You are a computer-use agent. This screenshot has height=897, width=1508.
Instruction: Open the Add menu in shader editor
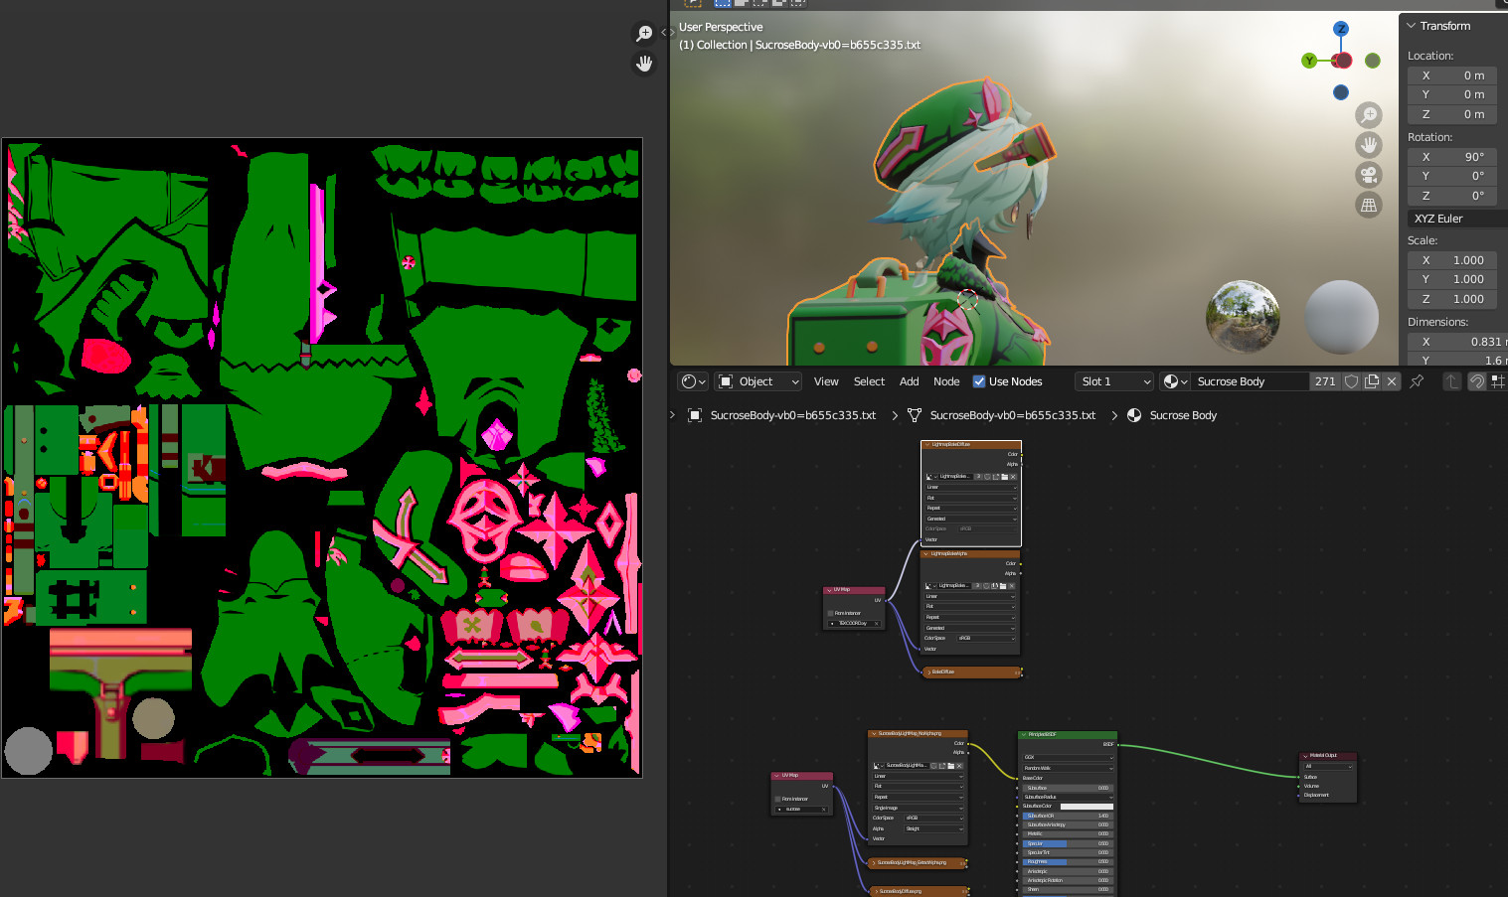pos(909,380)
